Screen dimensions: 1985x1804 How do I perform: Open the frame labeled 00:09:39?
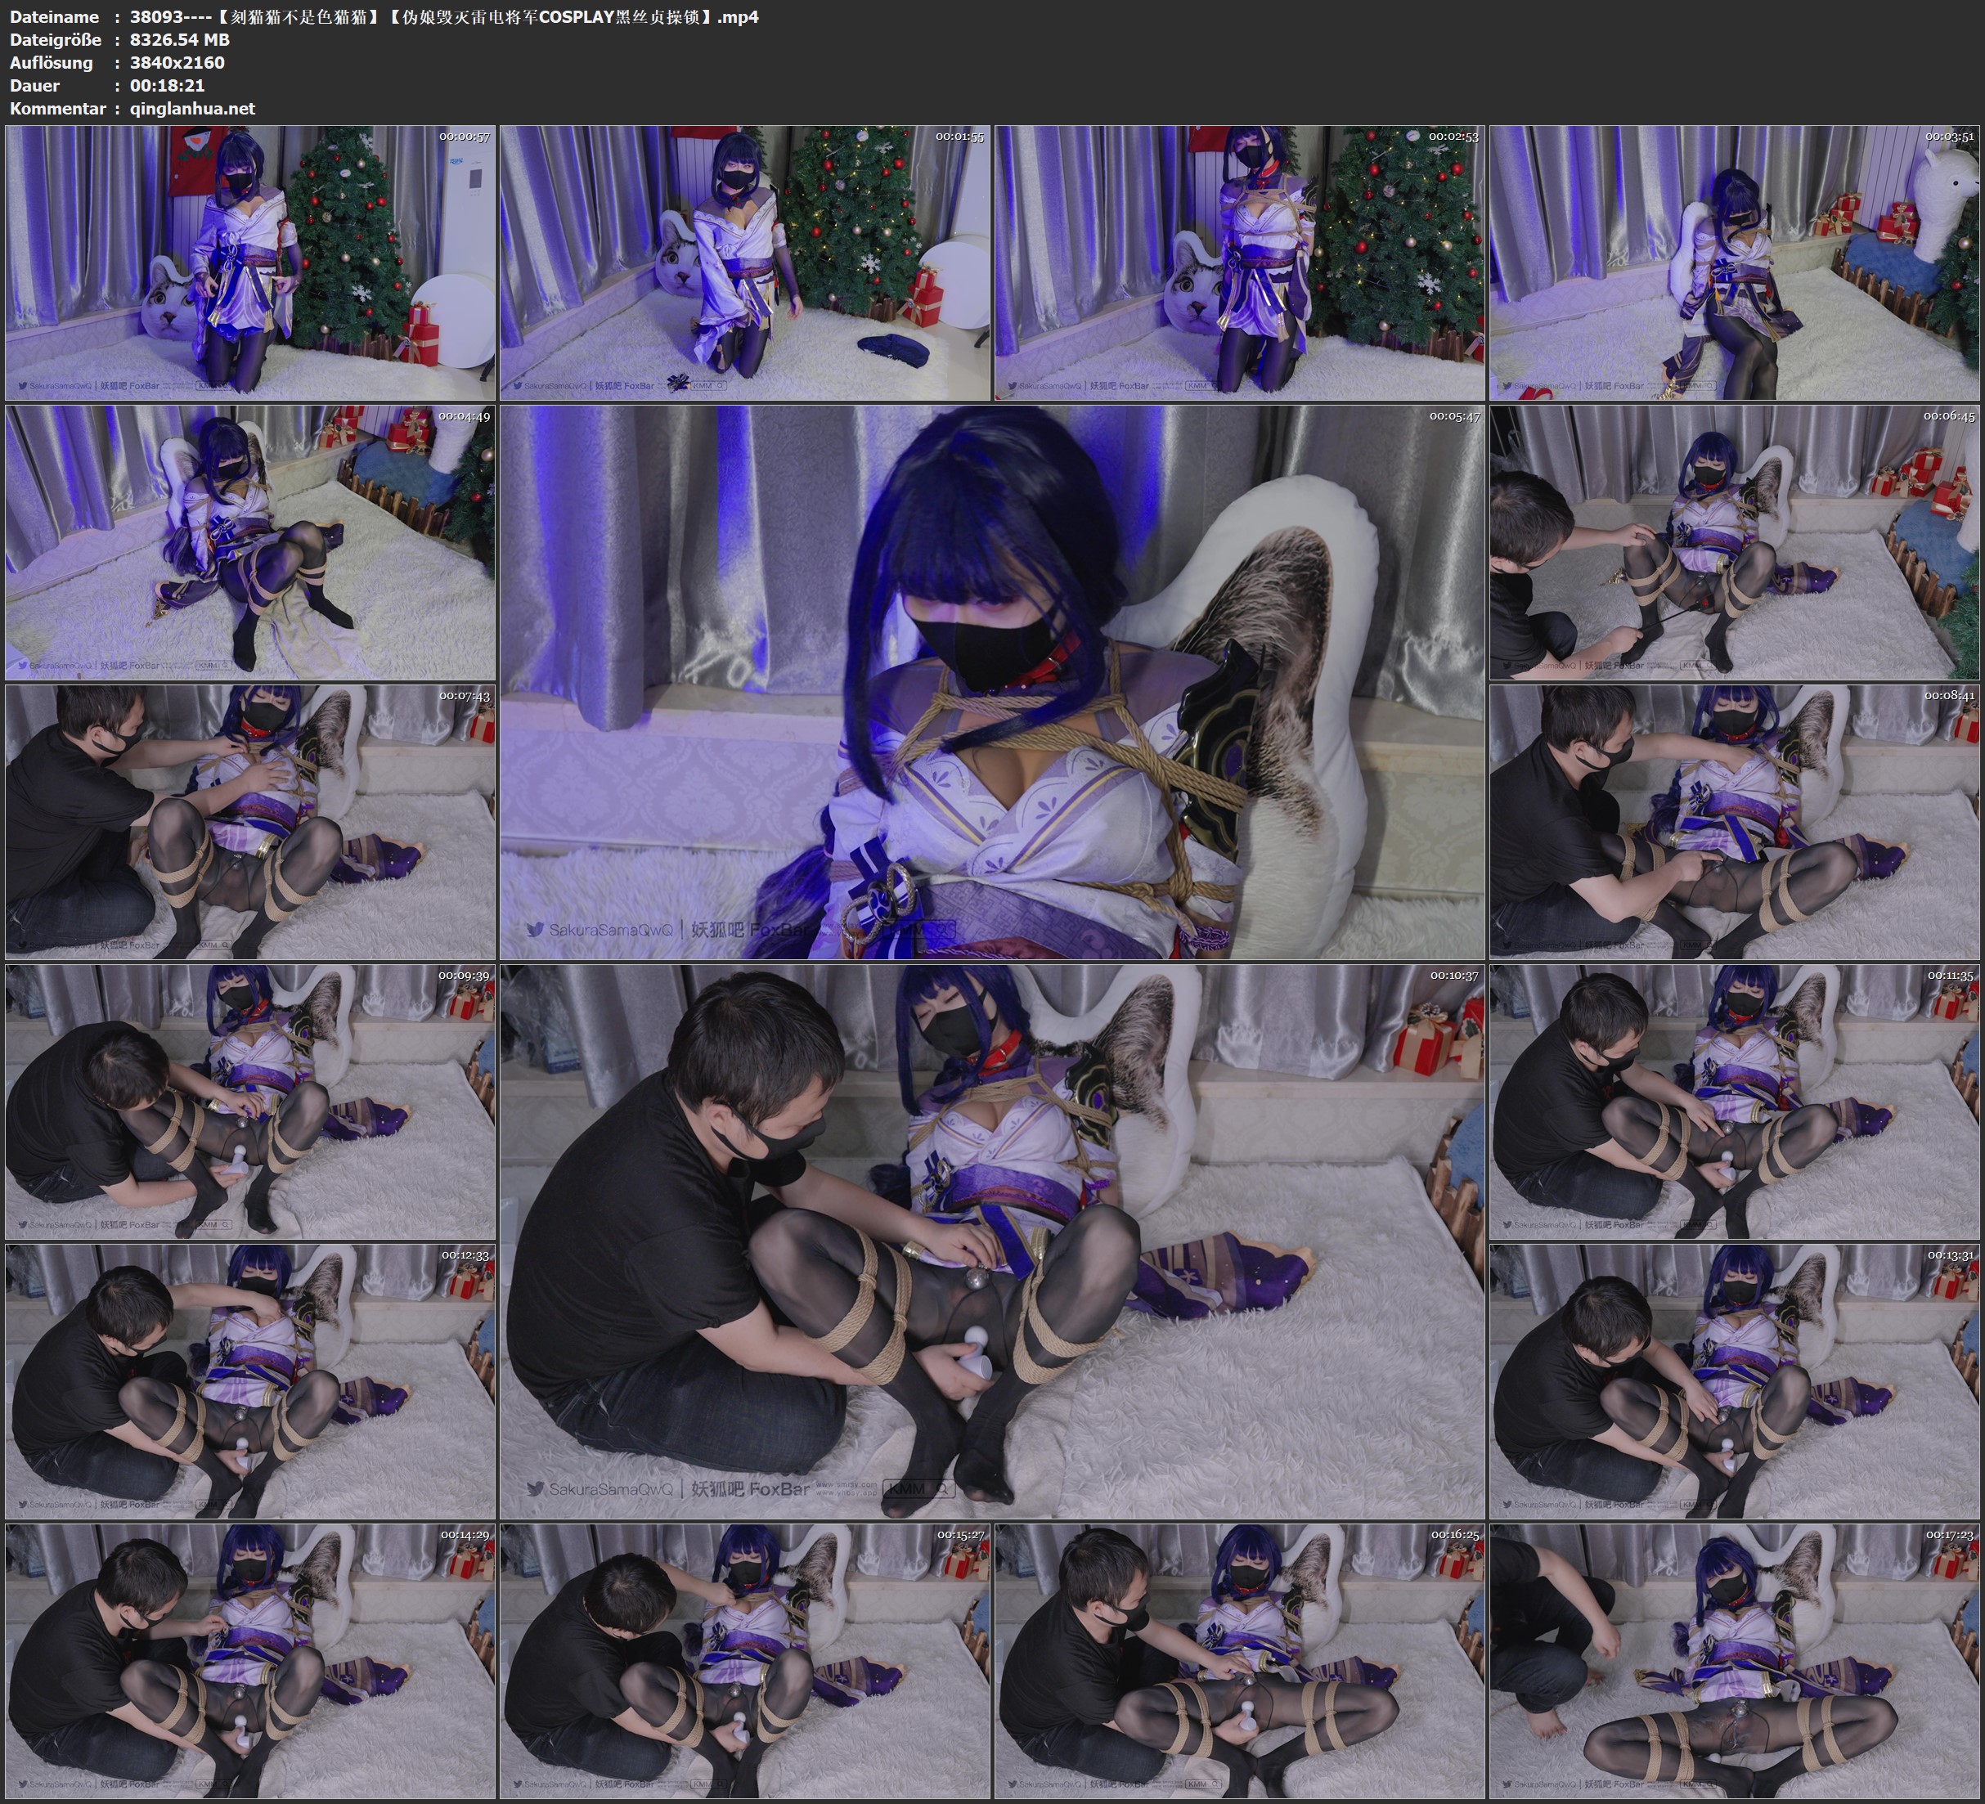tap(250, 1102)
